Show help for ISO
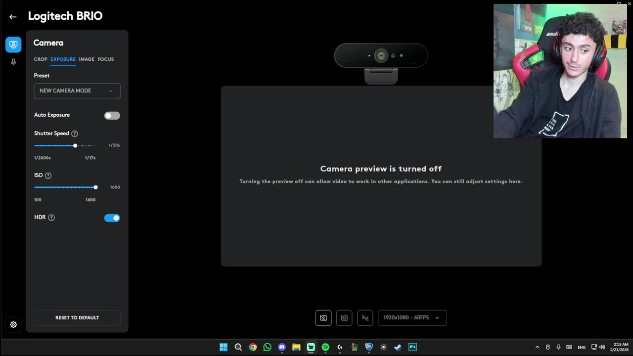Viewport: 633px width, 356px height. pos(48,176)
